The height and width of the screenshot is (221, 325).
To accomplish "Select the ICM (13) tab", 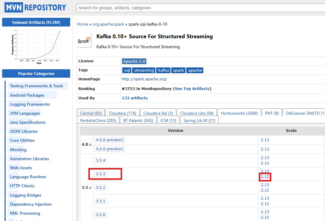I will click(x=168, y=120).
